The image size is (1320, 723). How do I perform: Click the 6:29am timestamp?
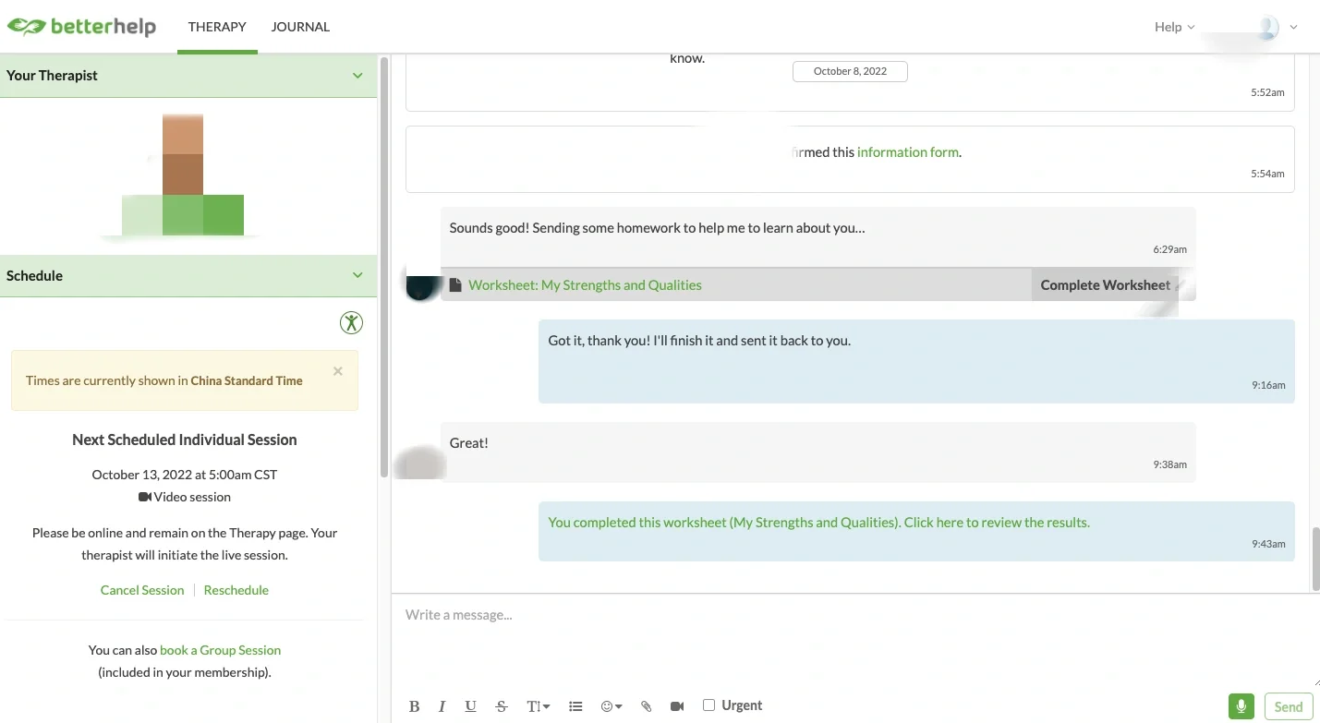[x=1169, y=249]
